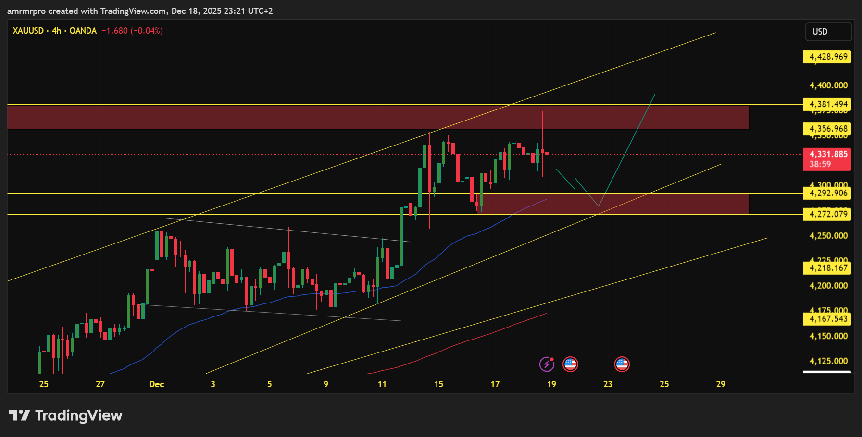The height and width of the screenshot is (437, 862).
Task: Click the purple lightning news event icon
Action: (x=547, y=364)
